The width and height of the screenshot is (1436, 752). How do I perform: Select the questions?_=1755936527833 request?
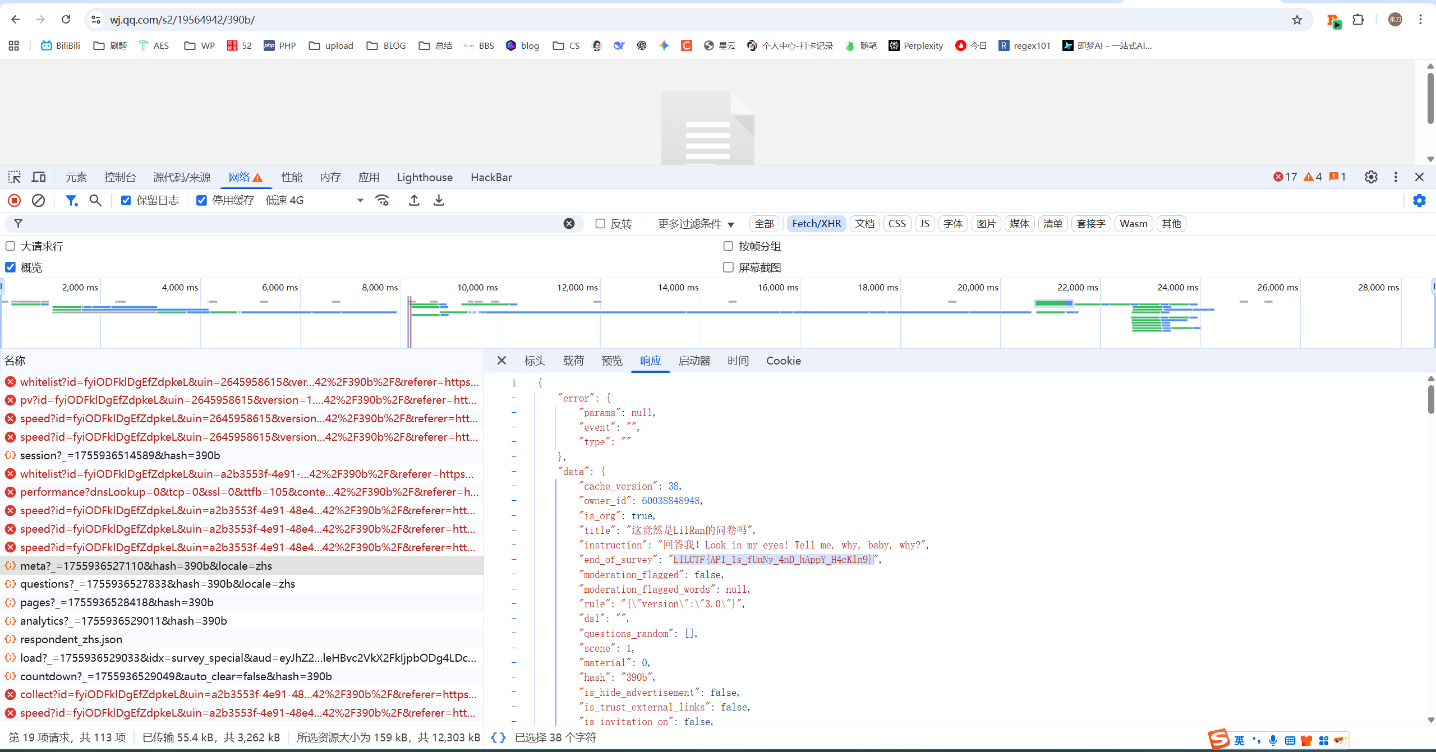coord(157,584)
